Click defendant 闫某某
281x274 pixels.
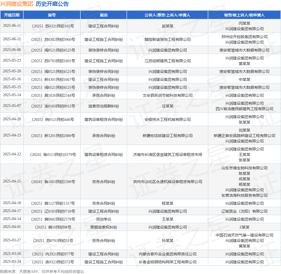244,23
